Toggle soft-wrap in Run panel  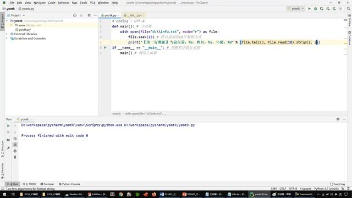(15, 138)
